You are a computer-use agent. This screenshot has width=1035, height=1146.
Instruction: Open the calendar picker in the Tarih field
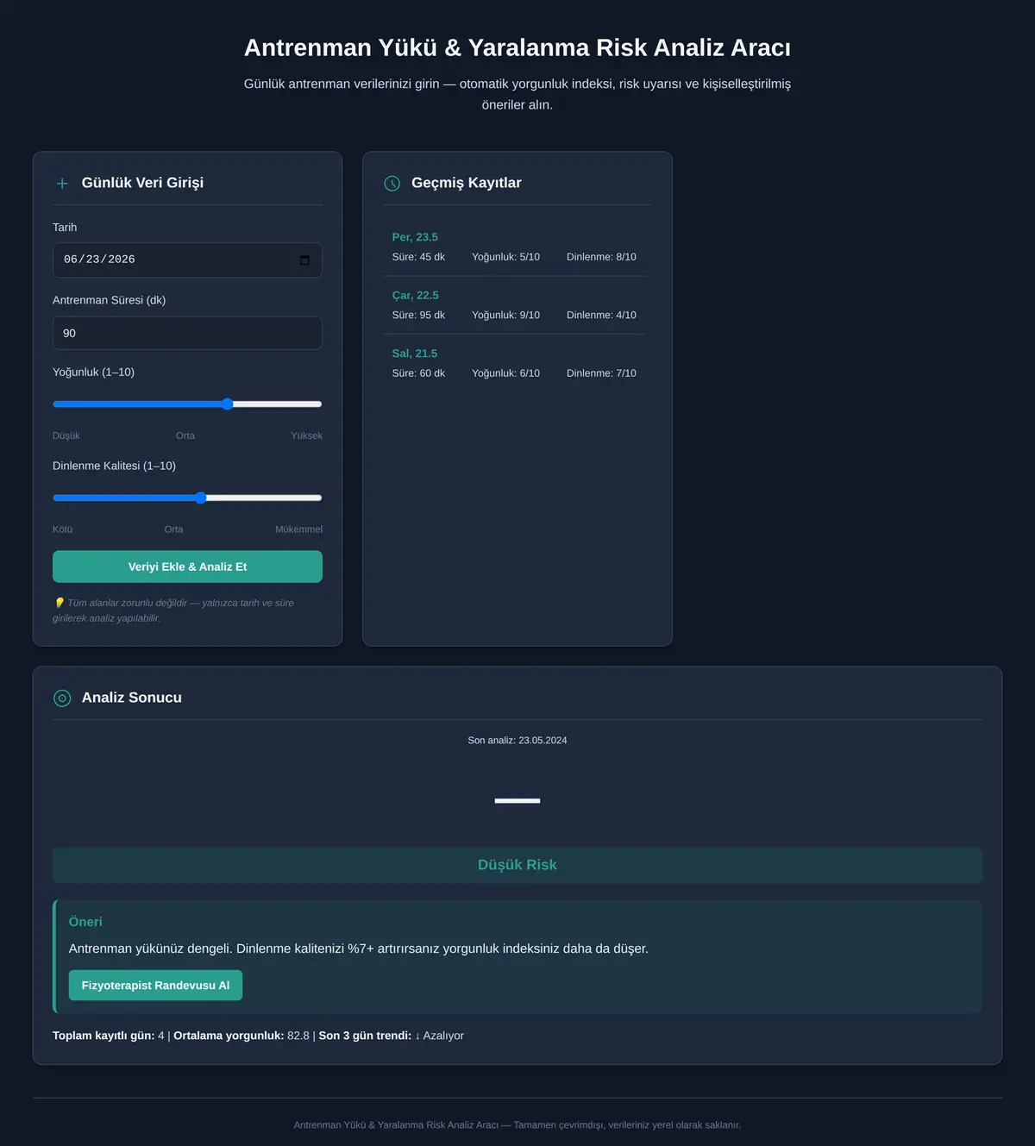coord(304,260)
